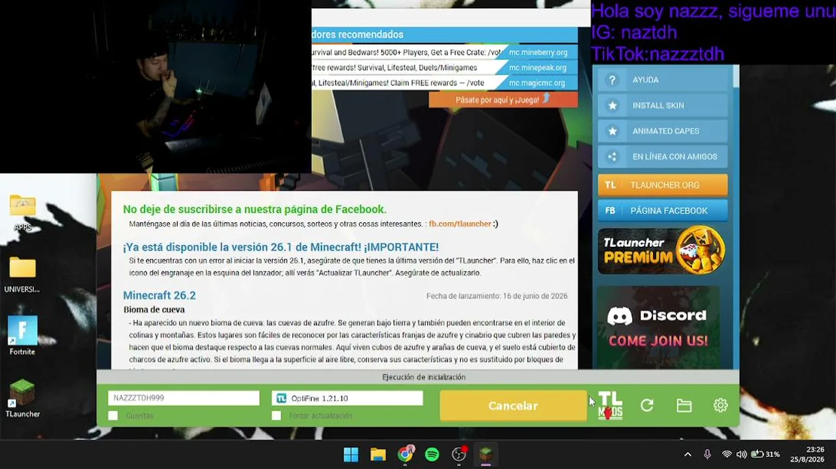The height and width of the screenshot is (469, 836).
Task: Open OBS Studio from the taskbar
Action: (x=460, y=454)
